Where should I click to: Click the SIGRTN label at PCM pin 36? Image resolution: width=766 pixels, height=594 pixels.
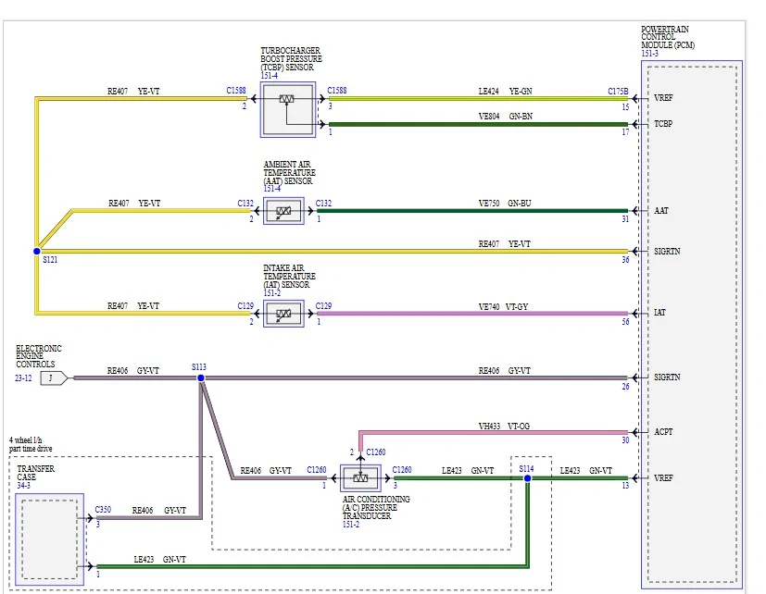click(x=667, y=252)
